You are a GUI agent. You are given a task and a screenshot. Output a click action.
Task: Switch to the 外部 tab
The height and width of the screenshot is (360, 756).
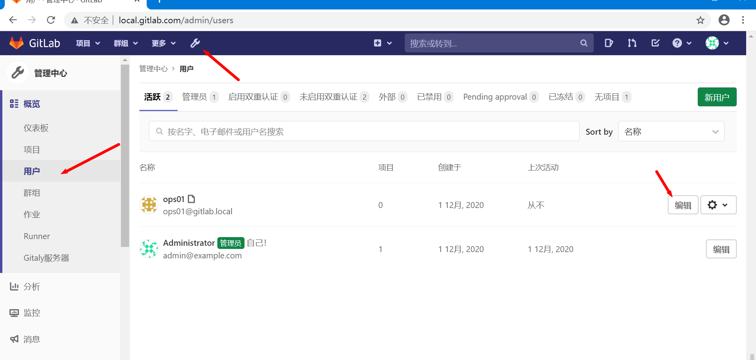coord(393,97)
